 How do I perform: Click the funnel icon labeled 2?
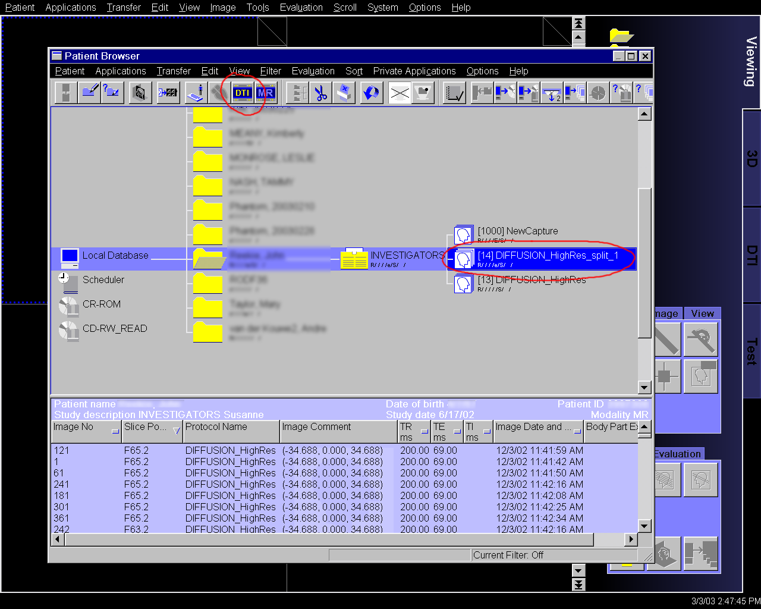pos(552,93)
